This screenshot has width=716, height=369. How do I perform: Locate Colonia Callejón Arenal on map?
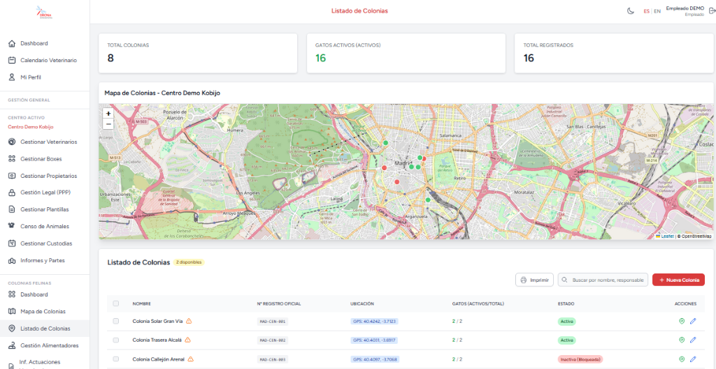pyautogui.click(x=682, y=359)
